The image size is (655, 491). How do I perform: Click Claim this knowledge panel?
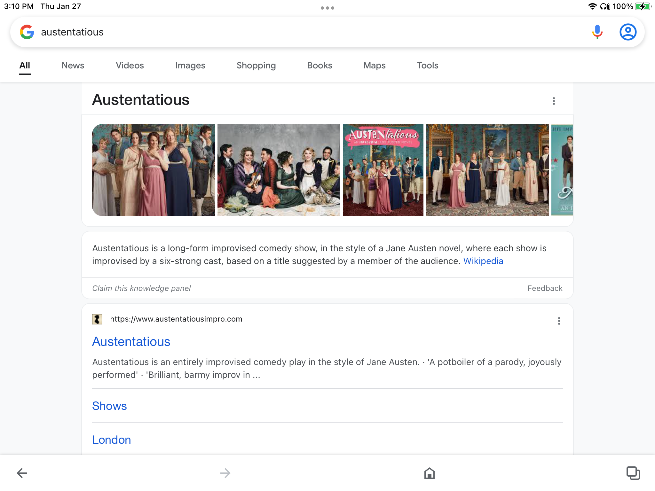[141, 288]
